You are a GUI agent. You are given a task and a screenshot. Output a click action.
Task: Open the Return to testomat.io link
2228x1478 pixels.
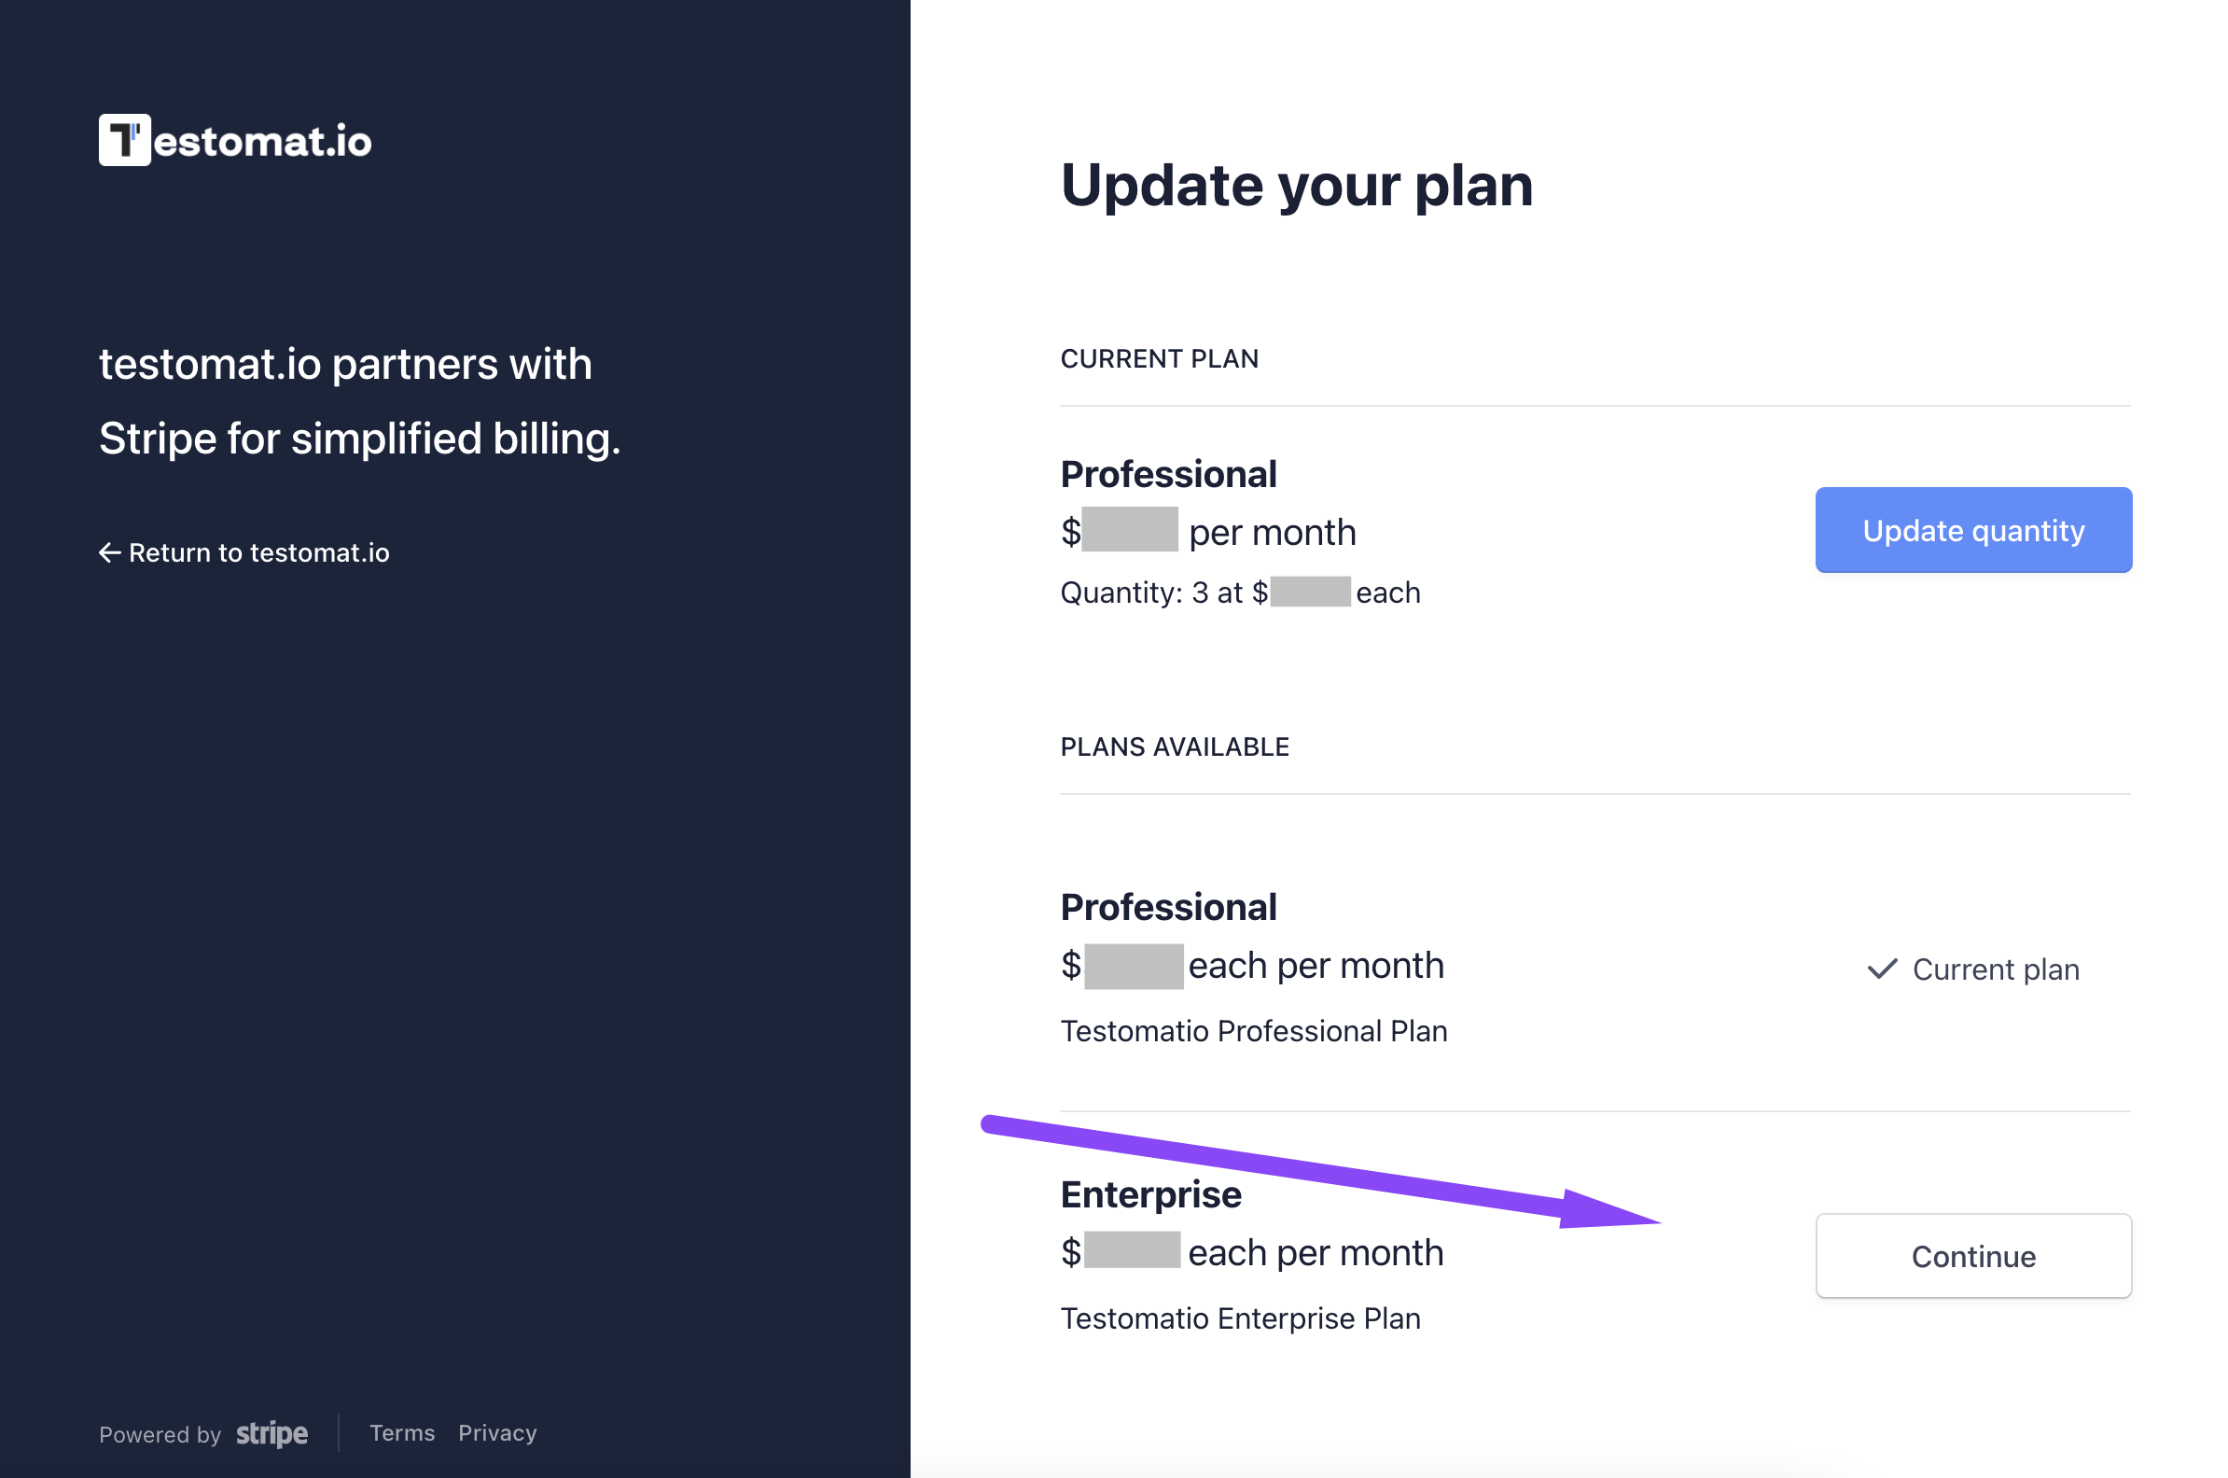tap(244, 552)
